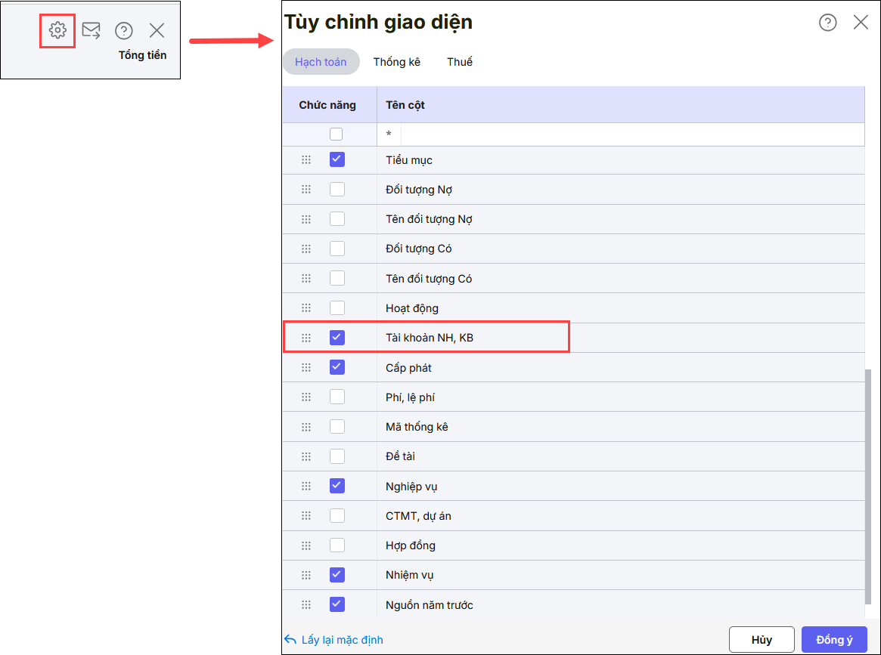Image resolution: width=881 pixels, height=655 pixels.
Task: Check the CTMT, dự án checkbox
Action: point(337,515)
